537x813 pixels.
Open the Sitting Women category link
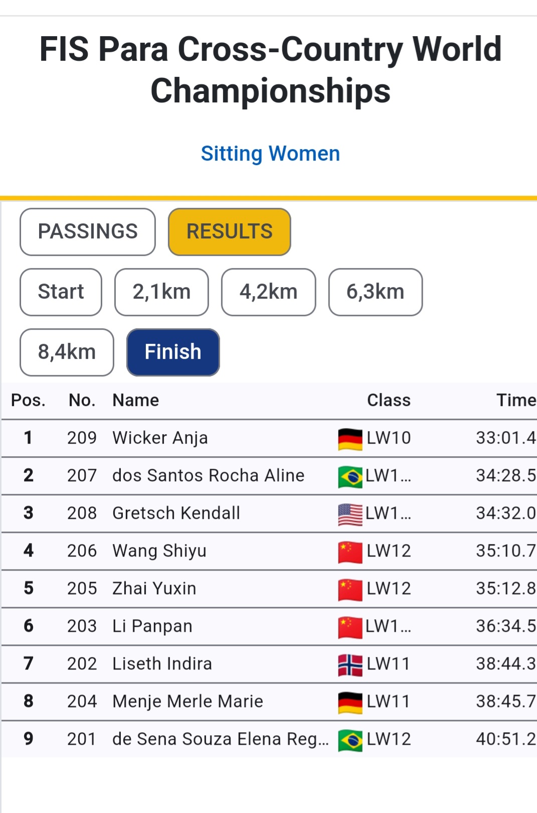point(270,154)
